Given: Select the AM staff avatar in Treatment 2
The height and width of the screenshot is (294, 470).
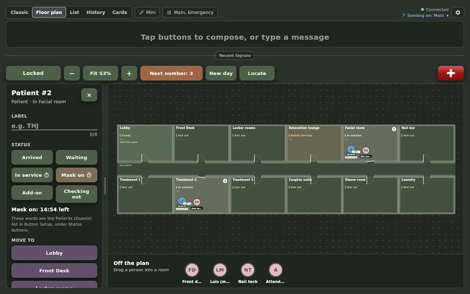Looking at the screenshot, I should [x=197, y=202].
